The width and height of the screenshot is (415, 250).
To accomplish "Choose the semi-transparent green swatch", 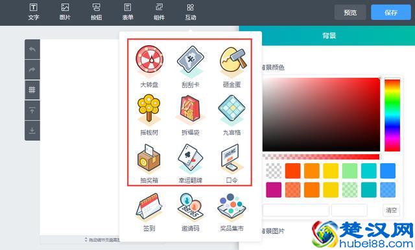I will tap(350, 190).
